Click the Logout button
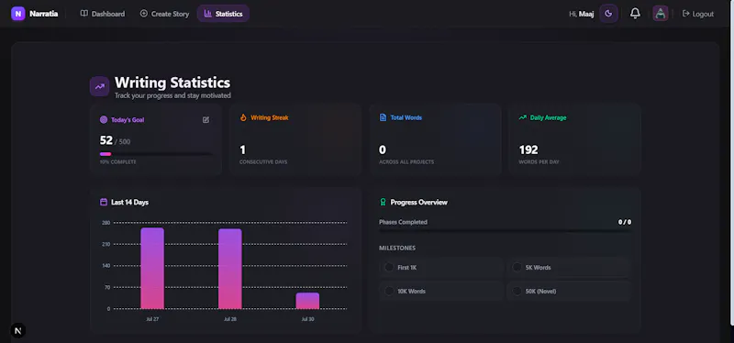734x343 pixels. point(698,14)
